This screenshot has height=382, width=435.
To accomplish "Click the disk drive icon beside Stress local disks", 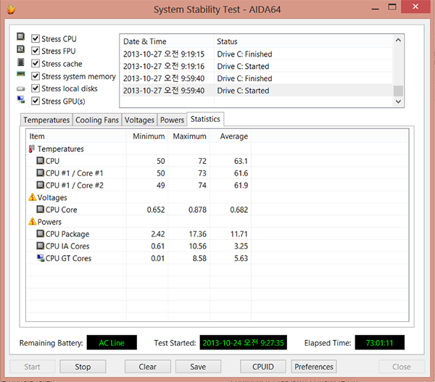I will click(21, 88).
